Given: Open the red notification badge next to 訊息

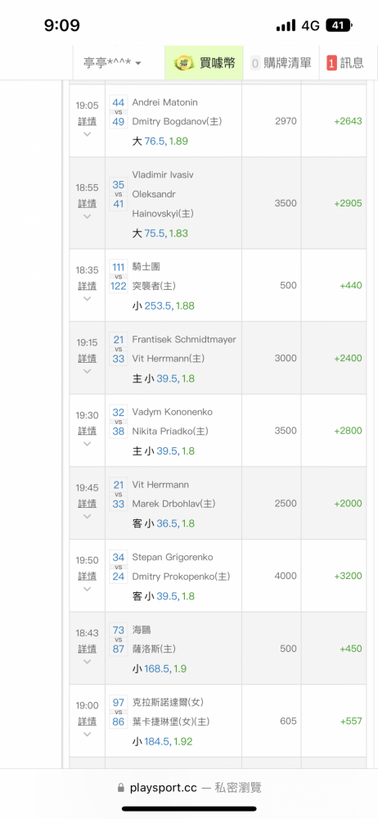Looking at the screenshot, I should 331,63.
